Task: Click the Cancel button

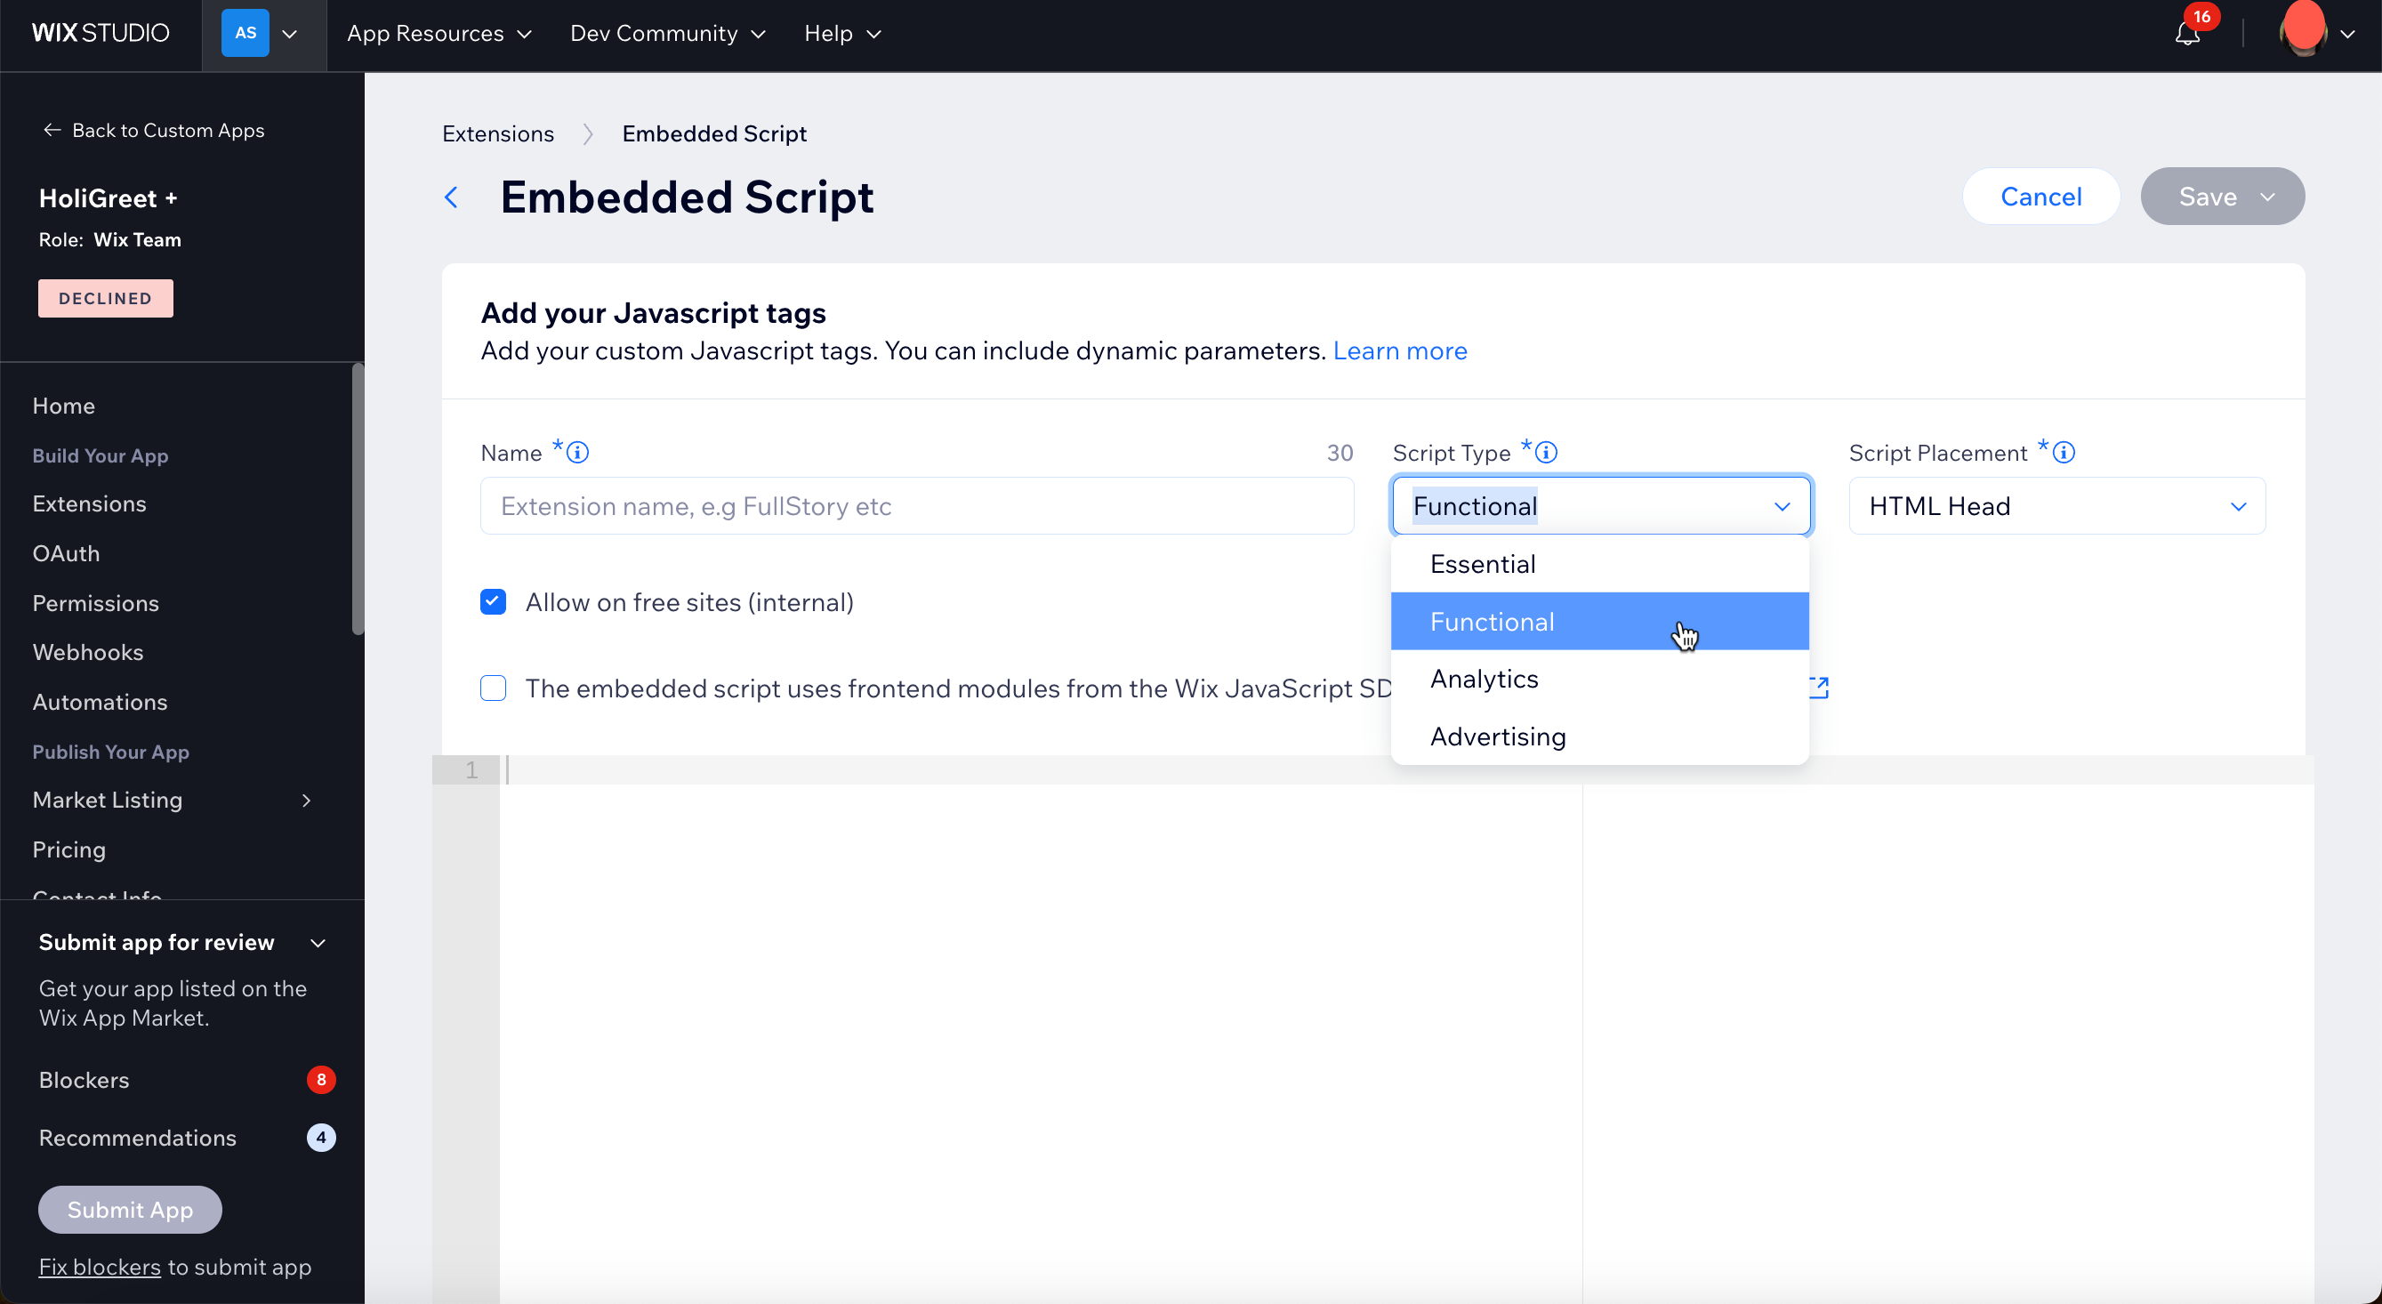Action: 2040,196
